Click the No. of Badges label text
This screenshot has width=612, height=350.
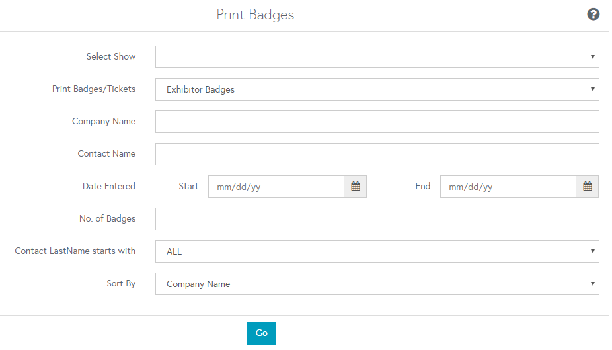107,218
